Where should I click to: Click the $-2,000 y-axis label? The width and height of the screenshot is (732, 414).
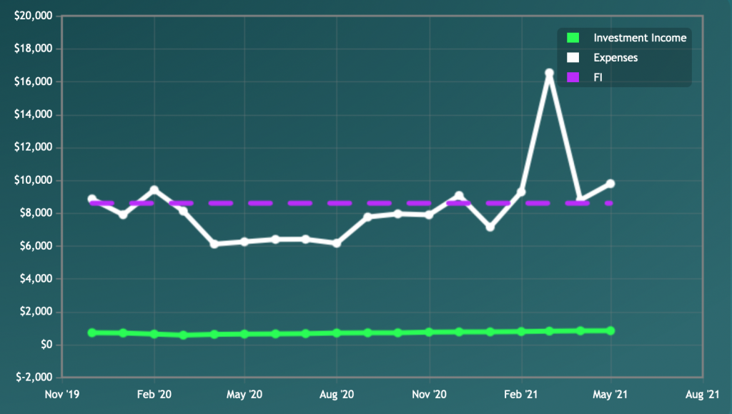[x=34, y=377]
